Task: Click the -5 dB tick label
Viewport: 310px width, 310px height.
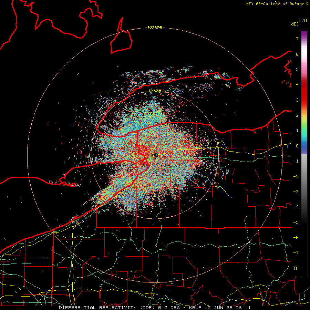Action: (296, 223)
